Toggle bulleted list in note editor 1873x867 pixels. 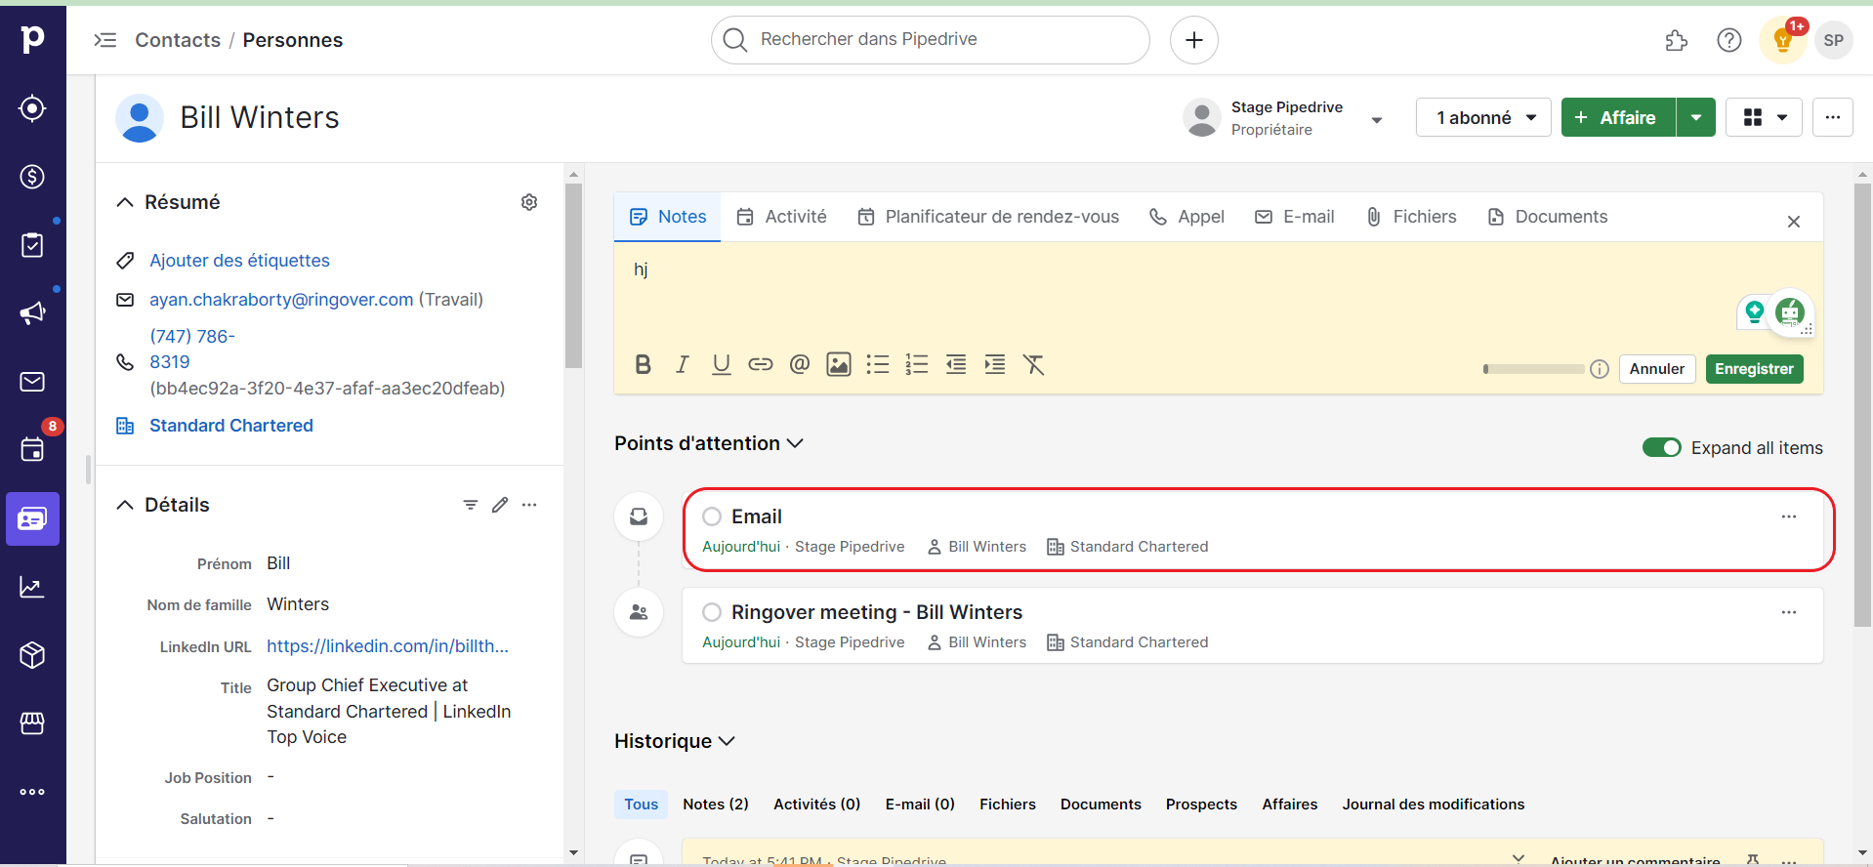click(878, 365)
